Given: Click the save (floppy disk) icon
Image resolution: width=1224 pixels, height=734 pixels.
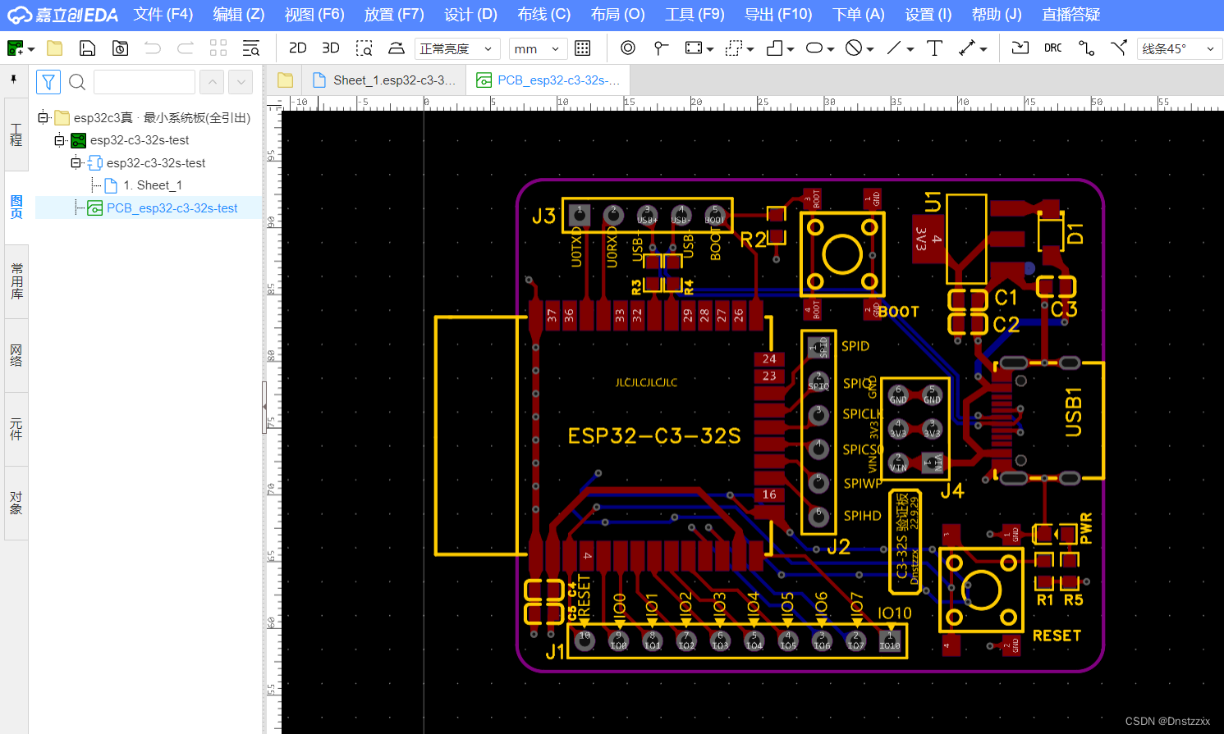Looking at the screenshot, I should (x=87, y=48).
